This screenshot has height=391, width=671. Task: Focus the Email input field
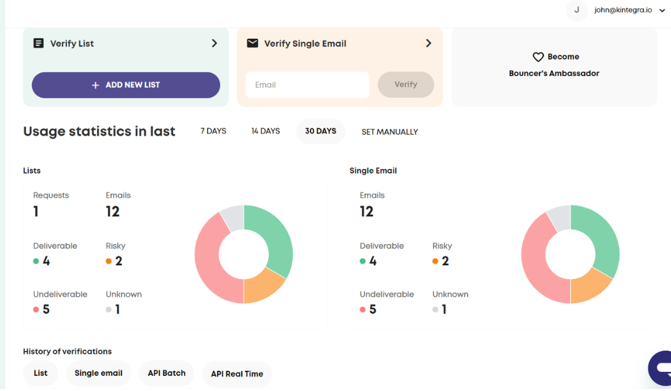click(308, 84)
